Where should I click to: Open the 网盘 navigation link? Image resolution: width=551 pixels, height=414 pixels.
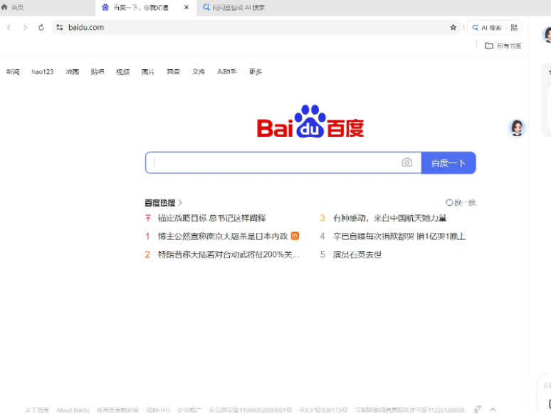coord(173,72)
